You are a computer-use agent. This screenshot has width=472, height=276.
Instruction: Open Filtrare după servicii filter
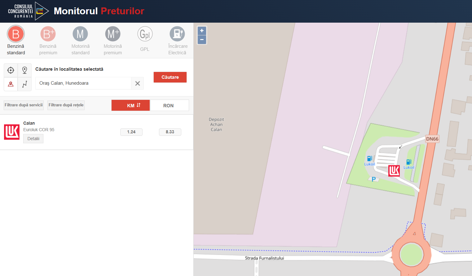[24, 105]
